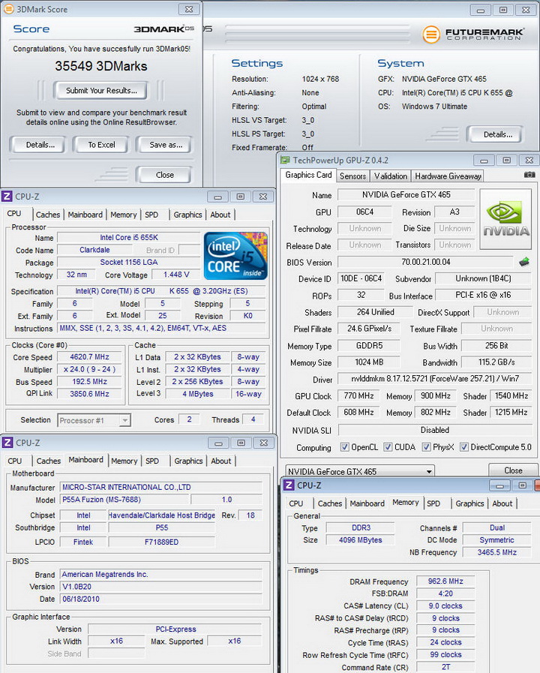
Task: Toggle the CUDA checkbox in GPU-Z
Action: coord(388,447)
